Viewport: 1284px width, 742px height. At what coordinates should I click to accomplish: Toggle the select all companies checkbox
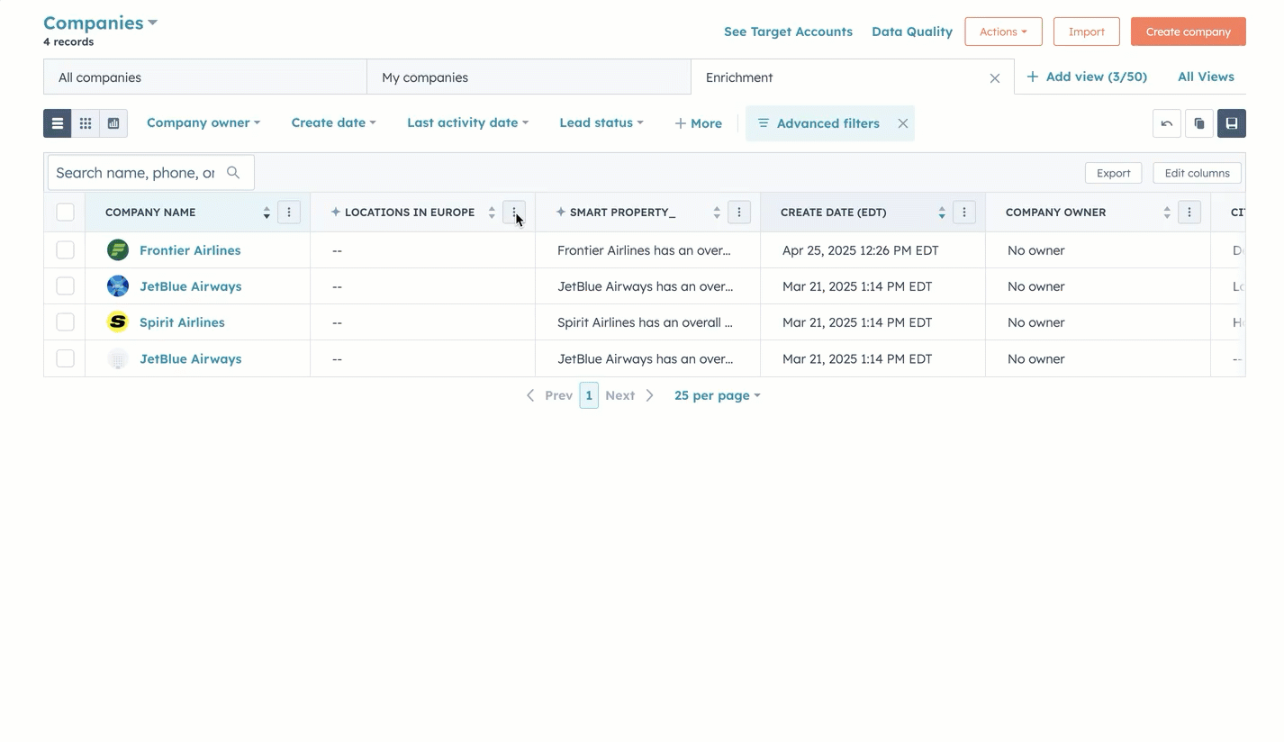pyautogui.click(x=65, y=213)
